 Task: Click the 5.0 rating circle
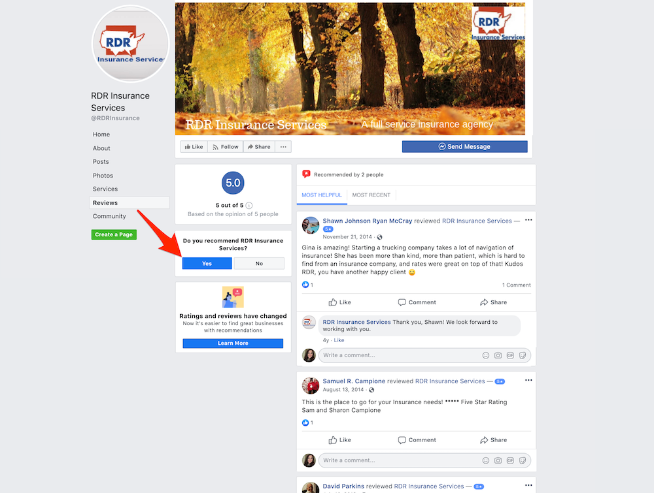233,183
